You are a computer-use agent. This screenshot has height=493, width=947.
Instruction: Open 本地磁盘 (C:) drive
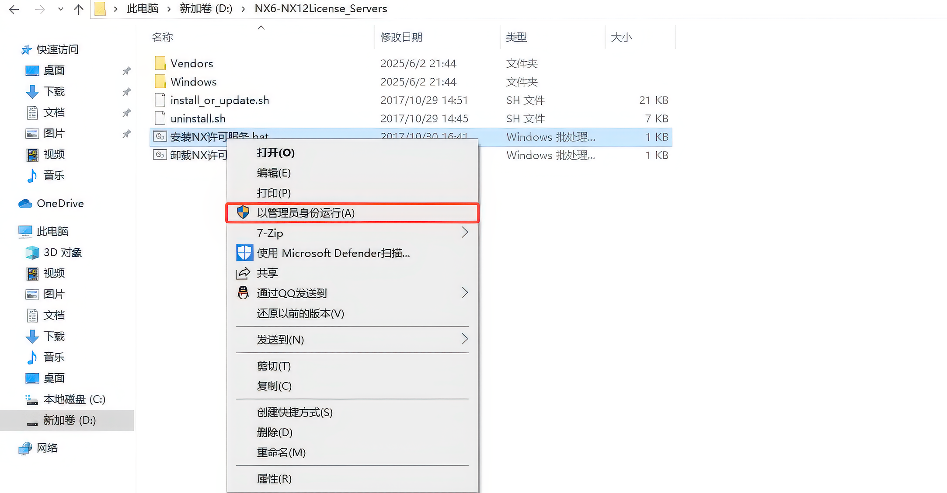click(74, 399)
